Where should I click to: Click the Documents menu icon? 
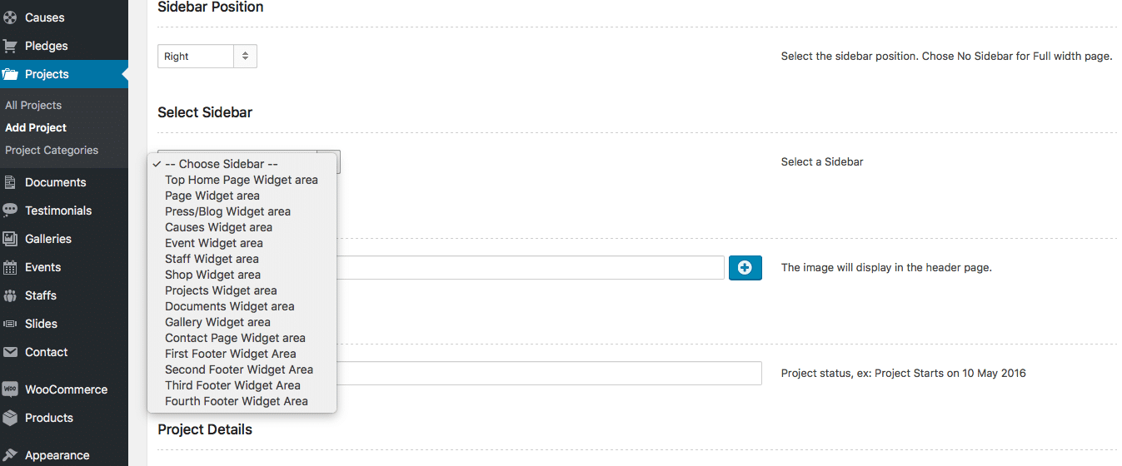coord(10,182)
